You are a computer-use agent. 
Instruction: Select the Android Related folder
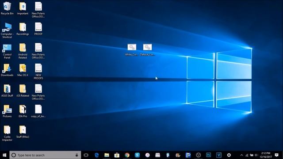pyautogui.click(x=23, y=51)
